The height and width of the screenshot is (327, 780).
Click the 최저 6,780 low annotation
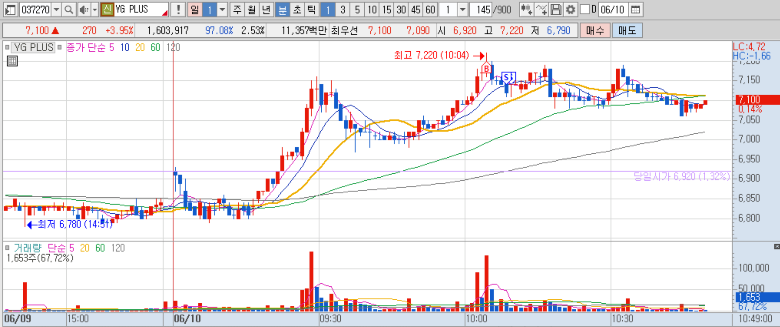click(75, 224)
